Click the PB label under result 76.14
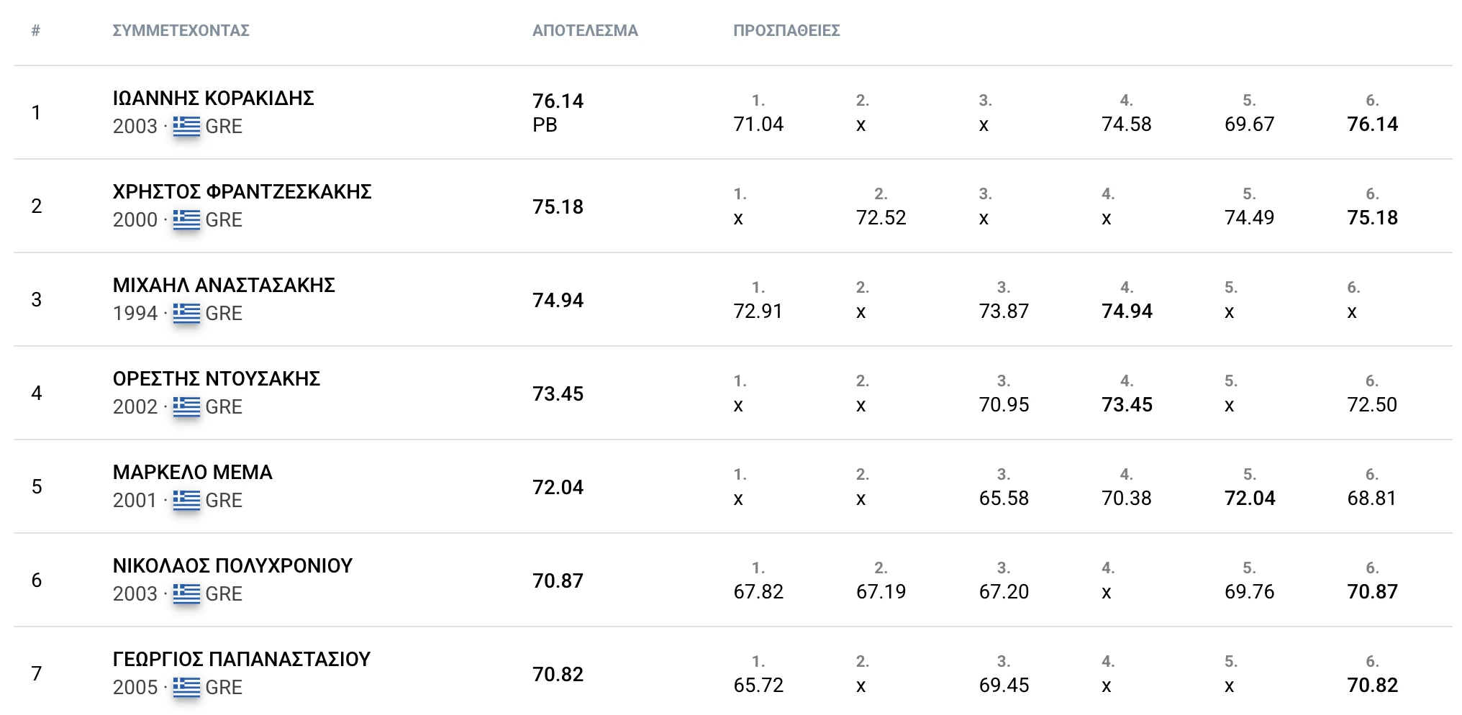 [x=545, y=125]
